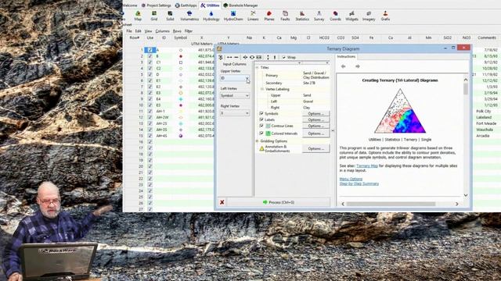Open Symbols Options button
Viewport: 501px width, 281px height.
(x=315, y=114)
